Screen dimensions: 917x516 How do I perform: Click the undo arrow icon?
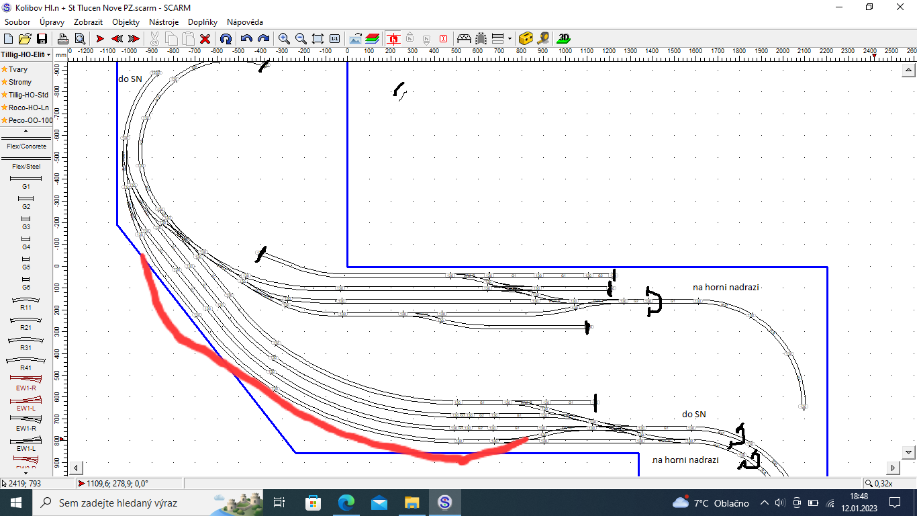[246, 38]
